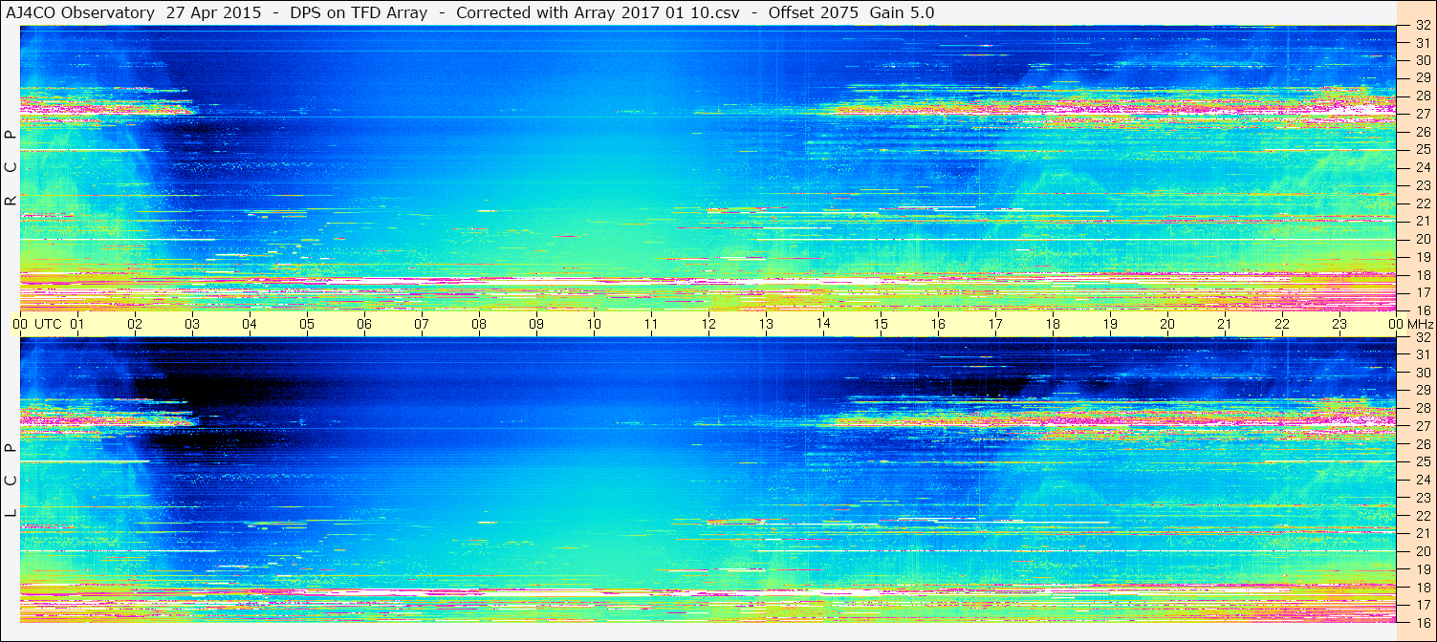The width and height of the screenshot is (1437, 642).
Task: Click the 32 frequency label of the LCP panel
Action: [x=1423, y=337]
